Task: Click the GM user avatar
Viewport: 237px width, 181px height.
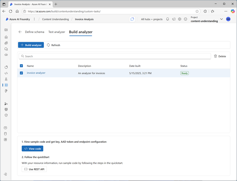Action: point(228,19)
